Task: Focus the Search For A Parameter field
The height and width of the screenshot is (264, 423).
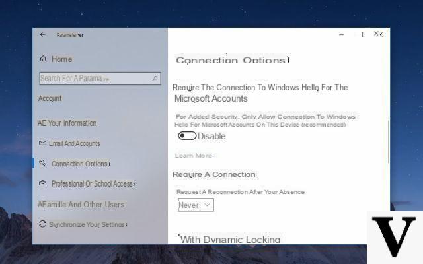Action: tap(100, 79)
